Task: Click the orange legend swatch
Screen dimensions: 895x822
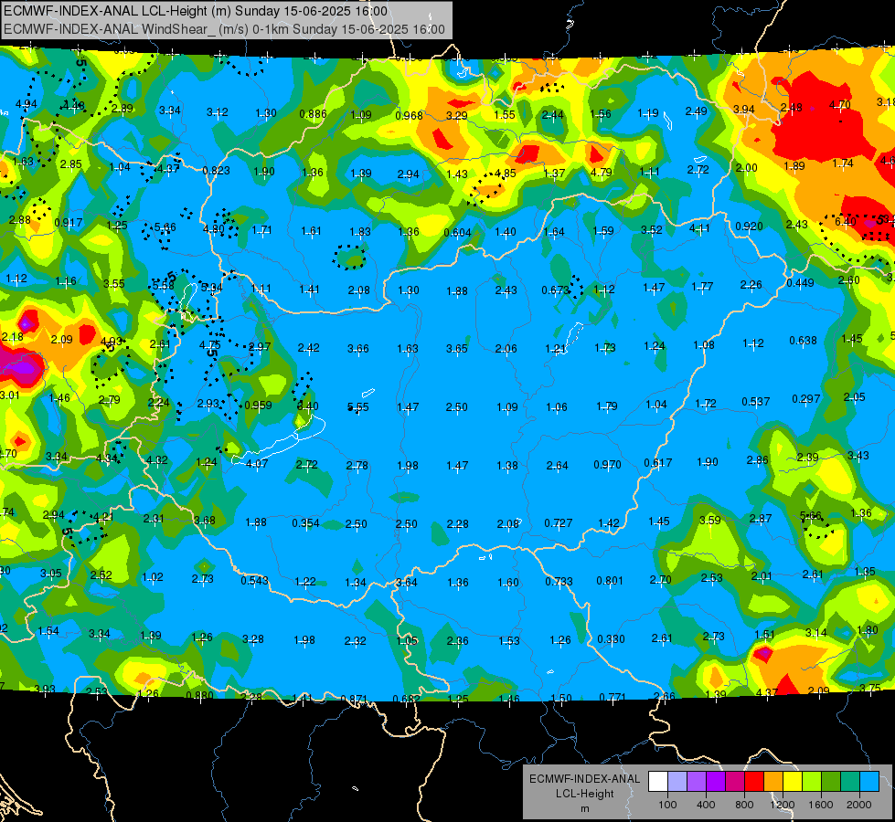Action: pos(773,781)
